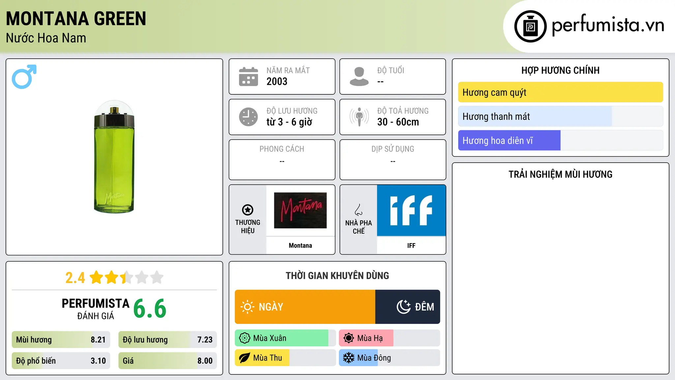Click the THỜI GIAN KHUYÊN DÙNG heading
675x380 pixels.
coord(337,275)
